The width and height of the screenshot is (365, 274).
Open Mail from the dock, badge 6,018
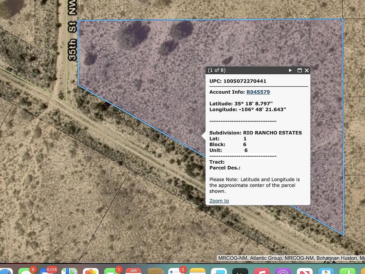pos(48,271)
